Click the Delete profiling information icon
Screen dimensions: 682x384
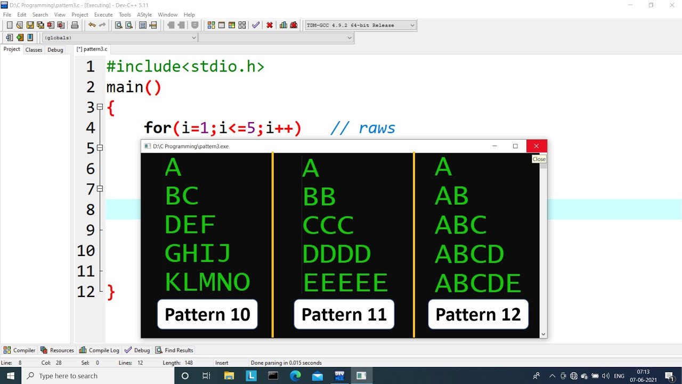(294, 25)
